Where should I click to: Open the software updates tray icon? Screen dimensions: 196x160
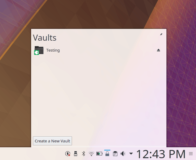68,154
